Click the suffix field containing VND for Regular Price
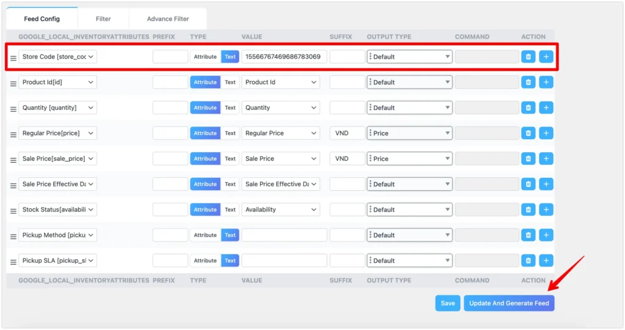 (x=347, y=133)
